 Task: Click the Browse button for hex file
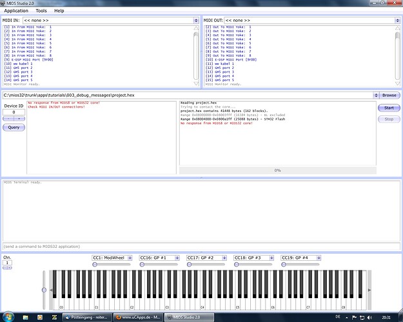[389, 95]
